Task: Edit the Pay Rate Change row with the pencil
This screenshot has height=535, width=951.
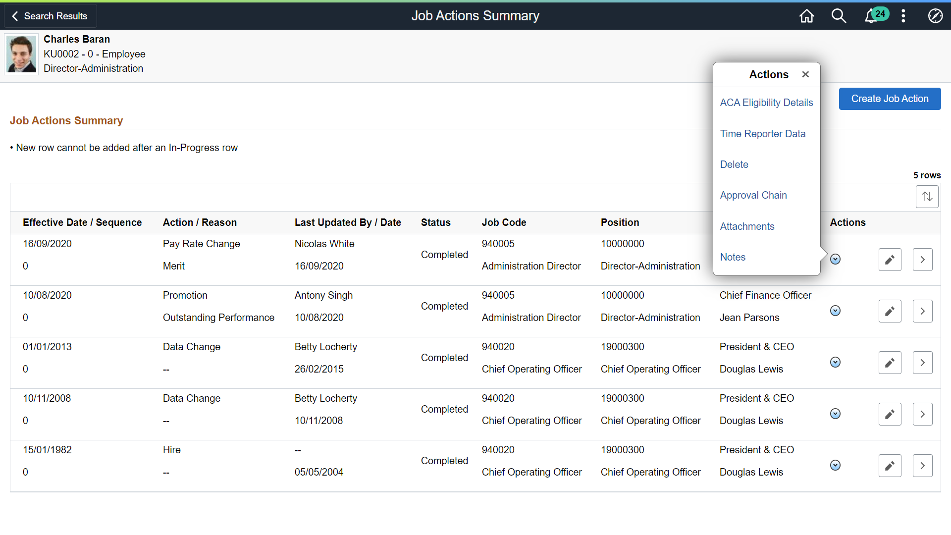Action: [x=890, y=260]
